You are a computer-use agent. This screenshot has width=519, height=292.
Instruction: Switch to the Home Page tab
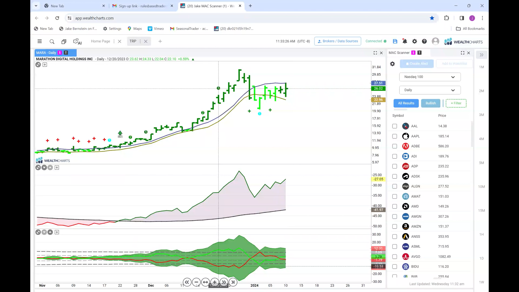(x=101, y=41)
